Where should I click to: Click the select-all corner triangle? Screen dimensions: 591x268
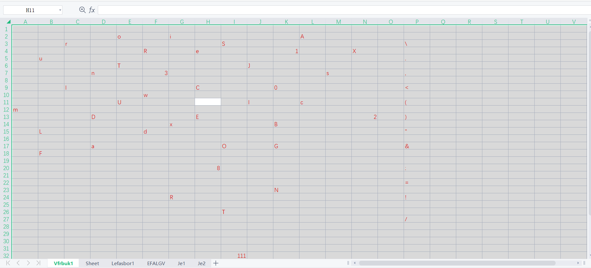(x=8, y=22)
